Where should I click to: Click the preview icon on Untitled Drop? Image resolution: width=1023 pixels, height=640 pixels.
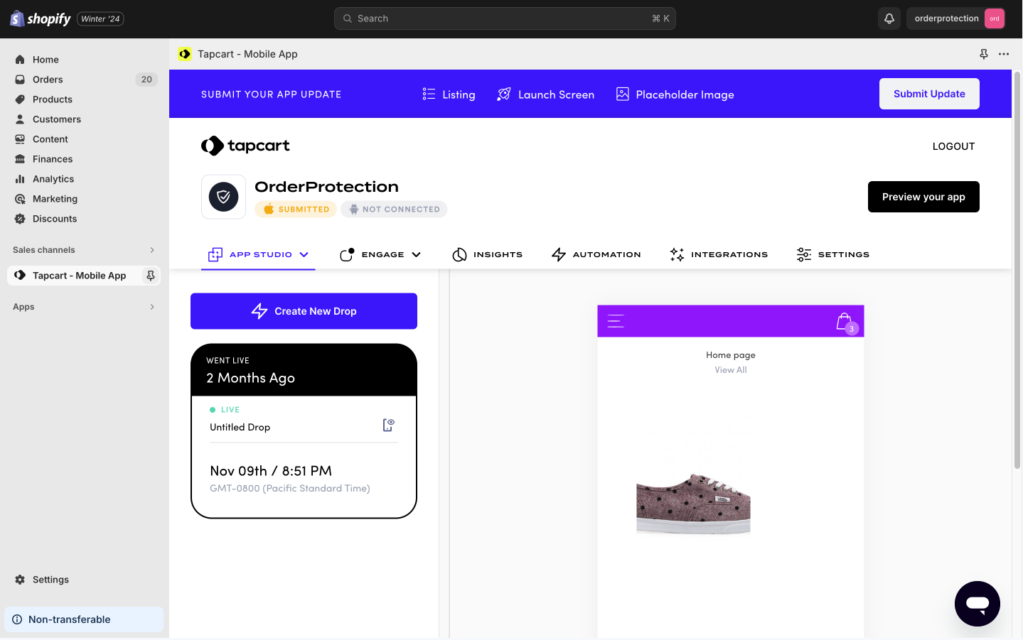tap(388, 425)
